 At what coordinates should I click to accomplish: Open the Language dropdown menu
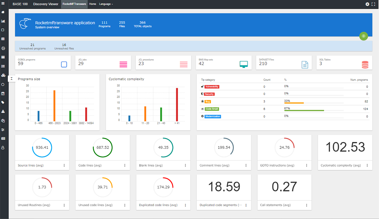[x=106, y=4]
